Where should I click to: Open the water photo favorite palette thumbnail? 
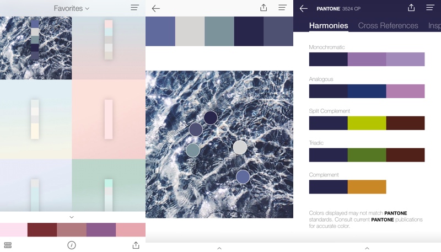pos(36,48)
